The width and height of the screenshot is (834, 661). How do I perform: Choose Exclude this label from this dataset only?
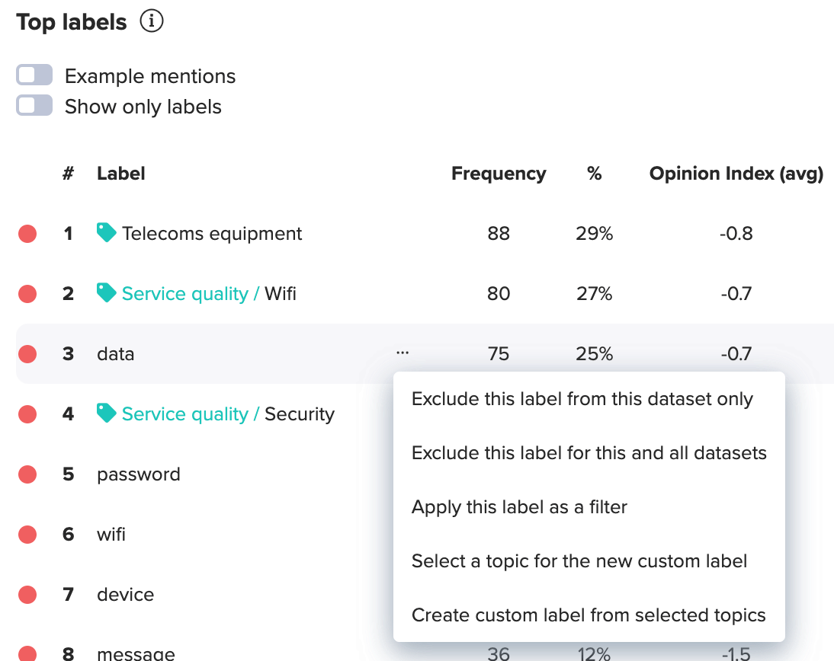582,399
